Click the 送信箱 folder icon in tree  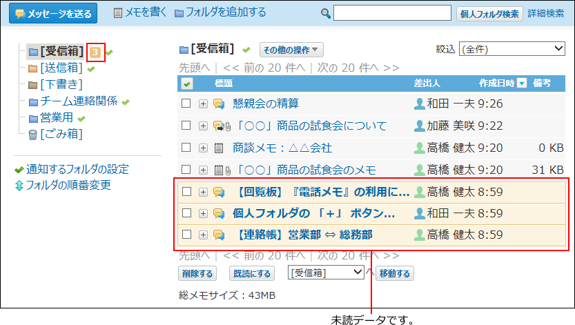pyautogui.click(x=33, y=68)
